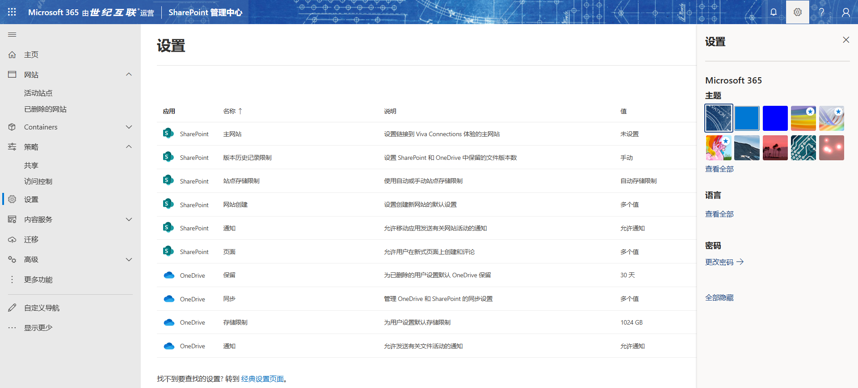Click the SharePoint icon in 网站创建 row
858x388 pixels.
coord(168,204)
